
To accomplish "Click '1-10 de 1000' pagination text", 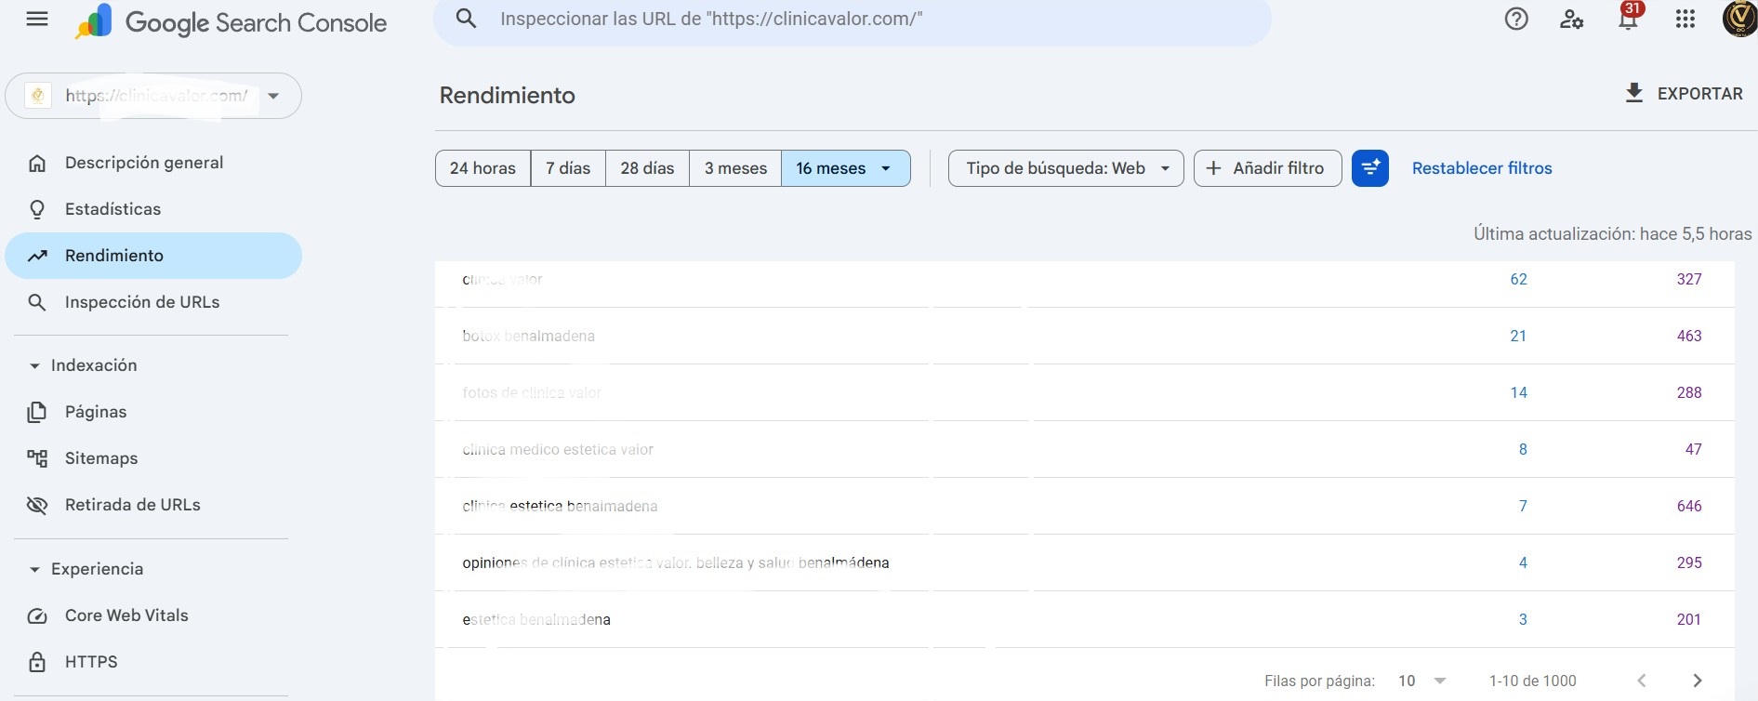I will point(1532,681).
